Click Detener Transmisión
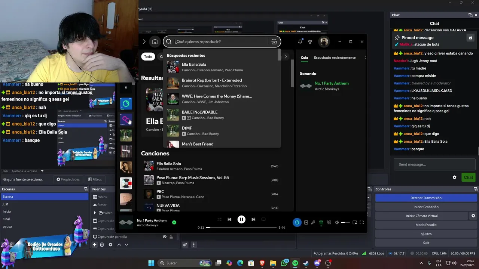 point(426,198)
